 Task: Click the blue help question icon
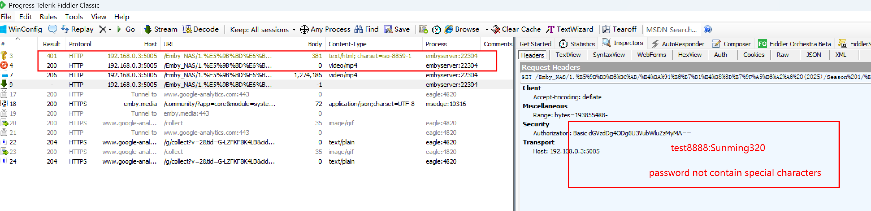coord(708,29)
